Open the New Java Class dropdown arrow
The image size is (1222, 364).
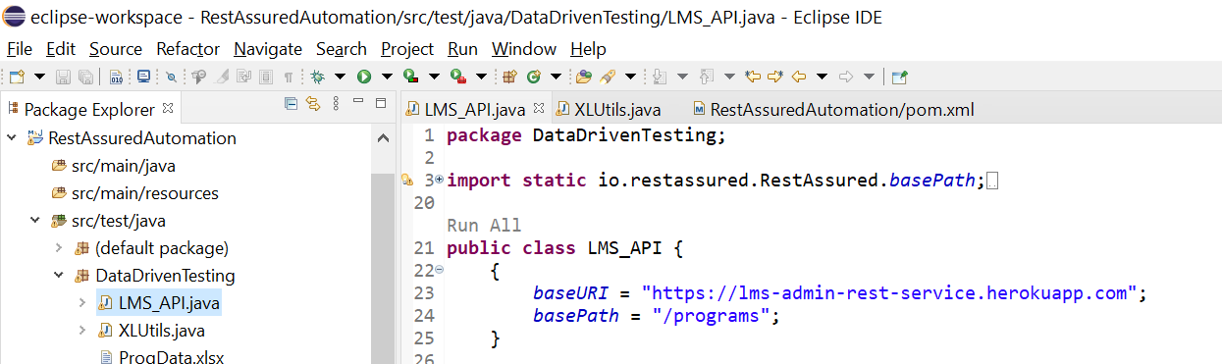click(556, 77)
